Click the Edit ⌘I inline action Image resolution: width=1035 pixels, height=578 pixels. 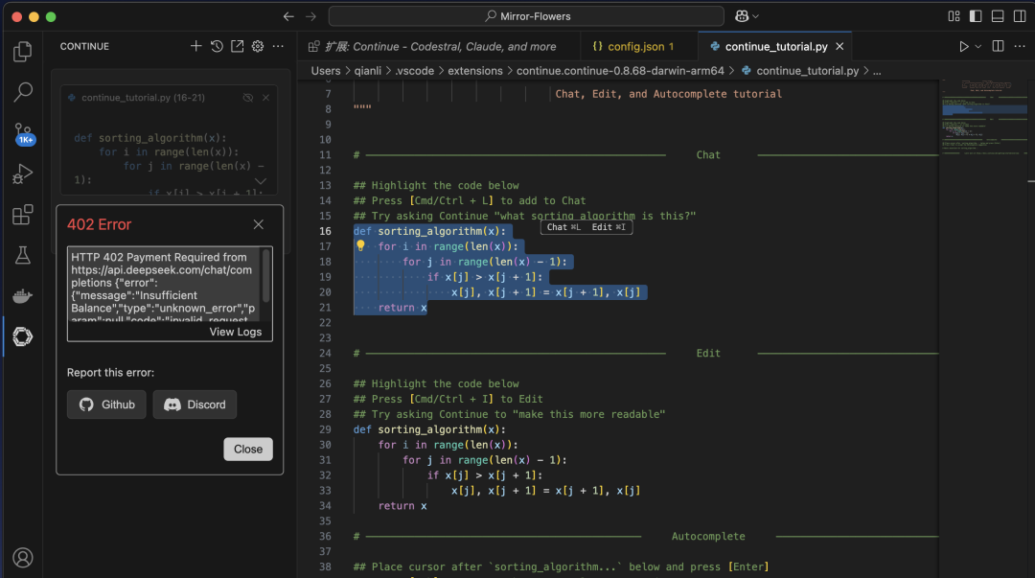(x=608, y=227)
